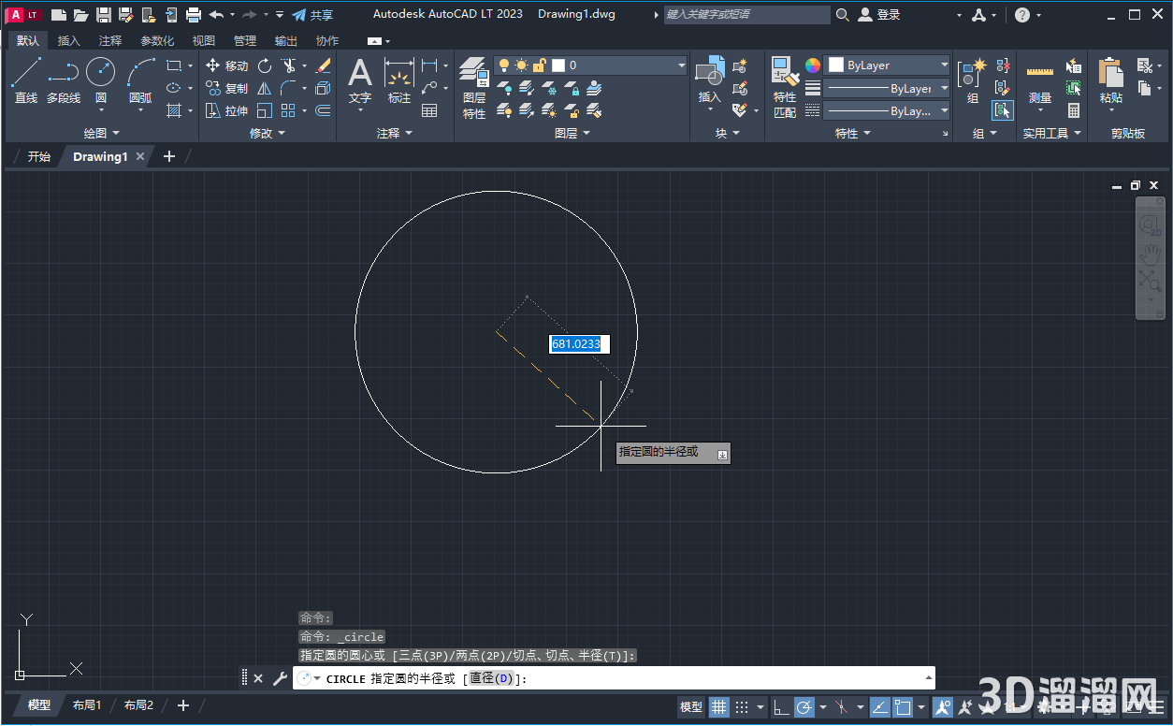Open the ByLayer lineweight dropdown
1173x726 pixels.
888,88
